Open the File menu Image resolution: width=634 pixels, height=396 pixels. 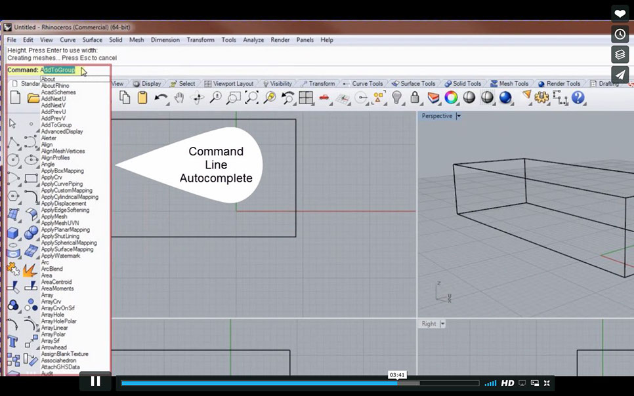(12, 39)
